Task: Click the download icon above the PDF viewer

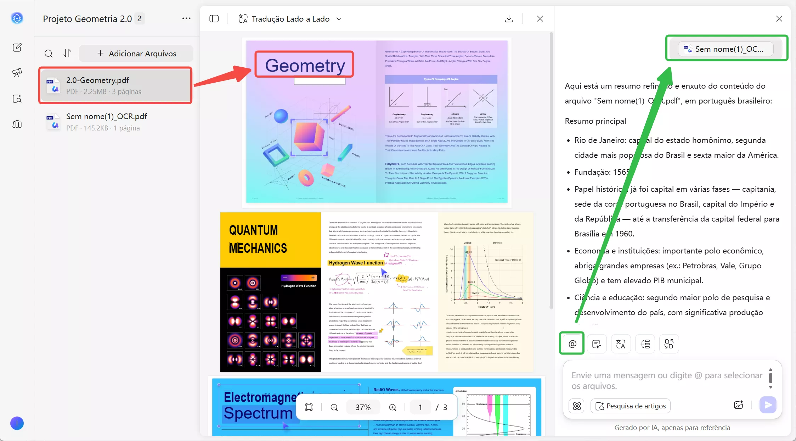Action: (509, 18)
